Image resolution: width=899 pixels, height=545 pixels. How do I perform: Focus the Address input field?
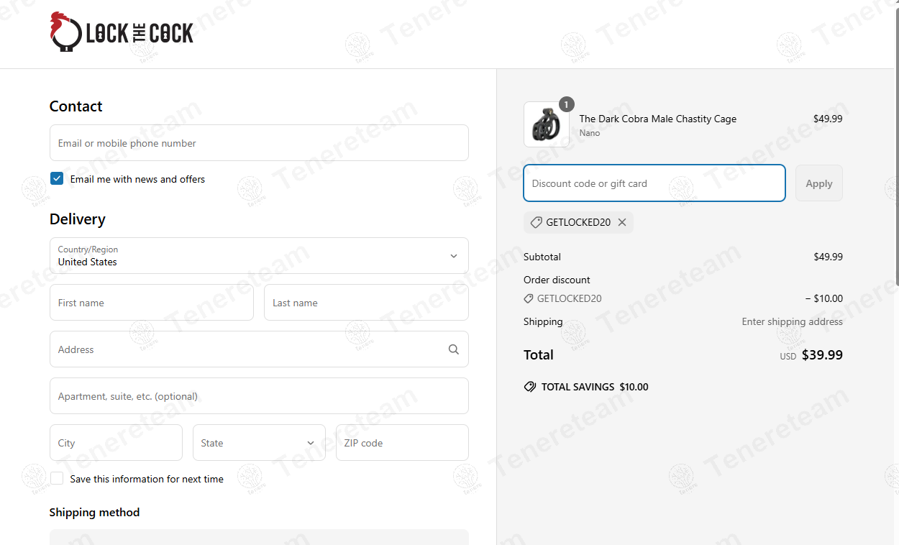[x=259, y=349]
